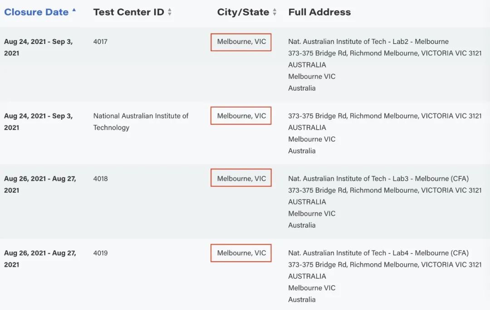Click Aug 26 - Aug 27 date for 4019 row
490x310 pixels.
point(40,258)
